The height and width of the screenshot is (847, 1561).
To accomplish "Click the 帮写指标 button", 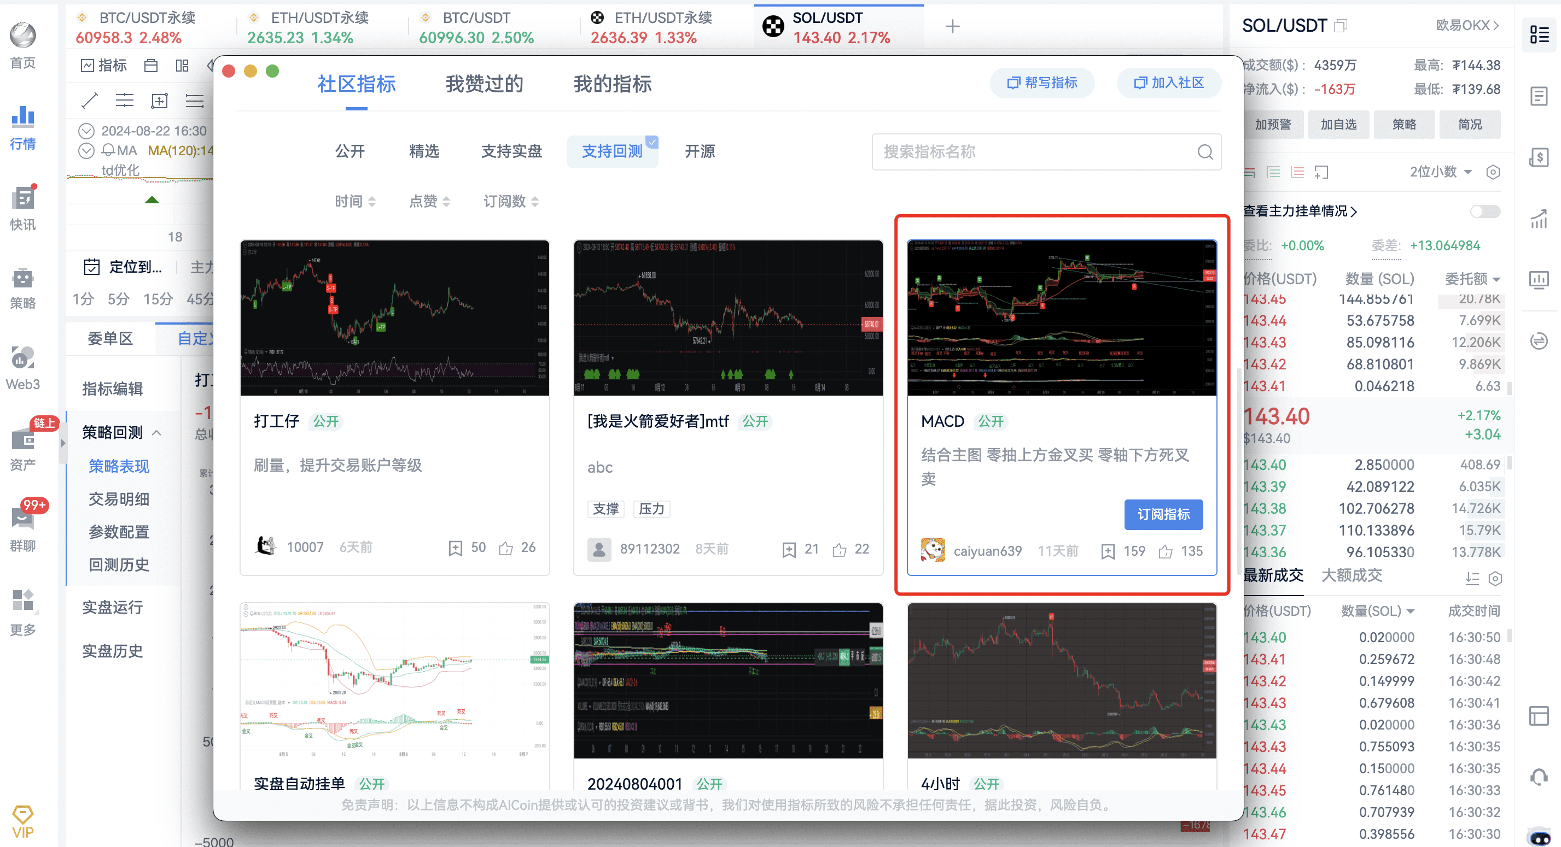I will (x=1042, y=83).
